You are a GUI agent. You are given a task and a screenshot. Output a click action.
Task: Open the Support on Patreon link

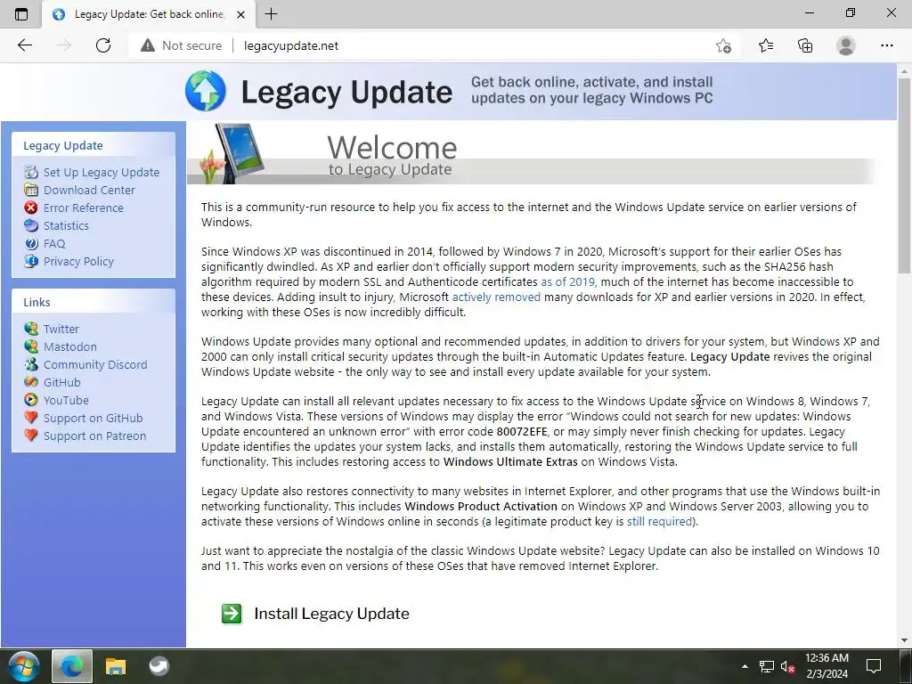click(x=94, y=436)
